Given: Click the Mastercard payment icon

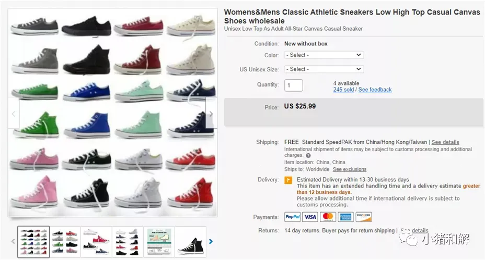Looking at the screenshot, I should click(328, 217).
